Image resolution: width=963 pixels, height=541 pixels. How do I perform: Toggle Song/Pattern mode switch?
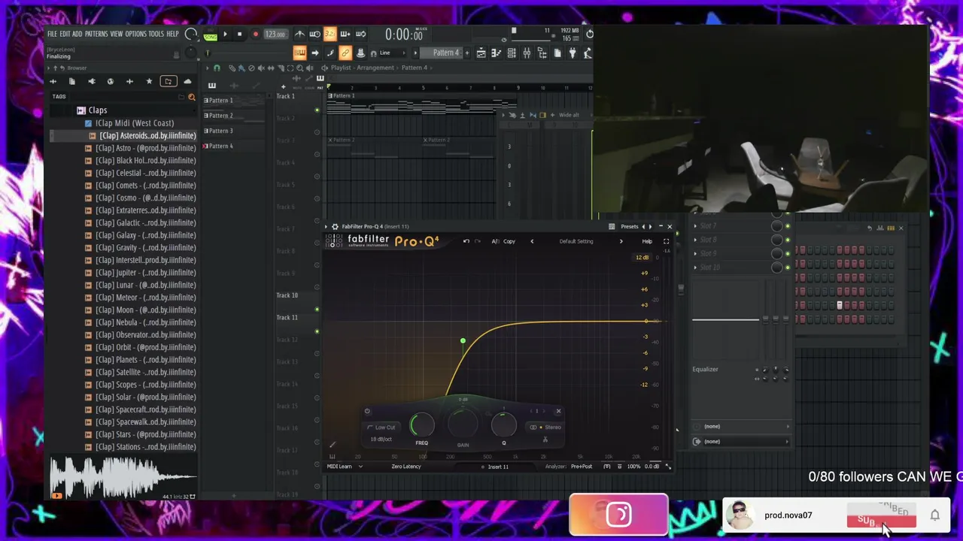point(210,35)
